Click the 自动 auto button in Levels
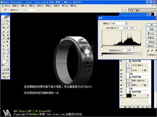 coord(151,42)
